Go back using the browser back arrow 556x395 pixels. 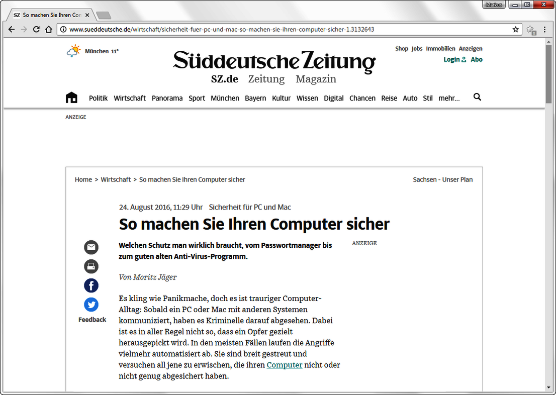[x=11, y=29]
